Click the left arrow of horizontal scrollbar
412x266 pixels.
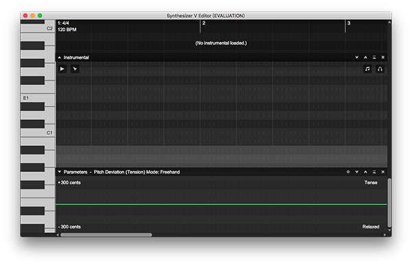point(58,234)
